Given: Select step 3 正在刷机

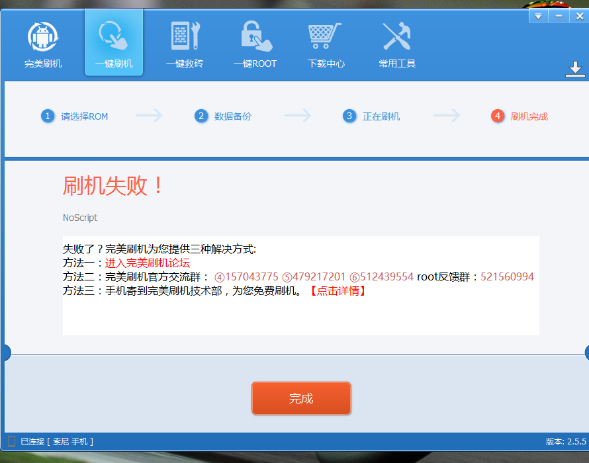Looking at the screenshot, I should [371, 116].
